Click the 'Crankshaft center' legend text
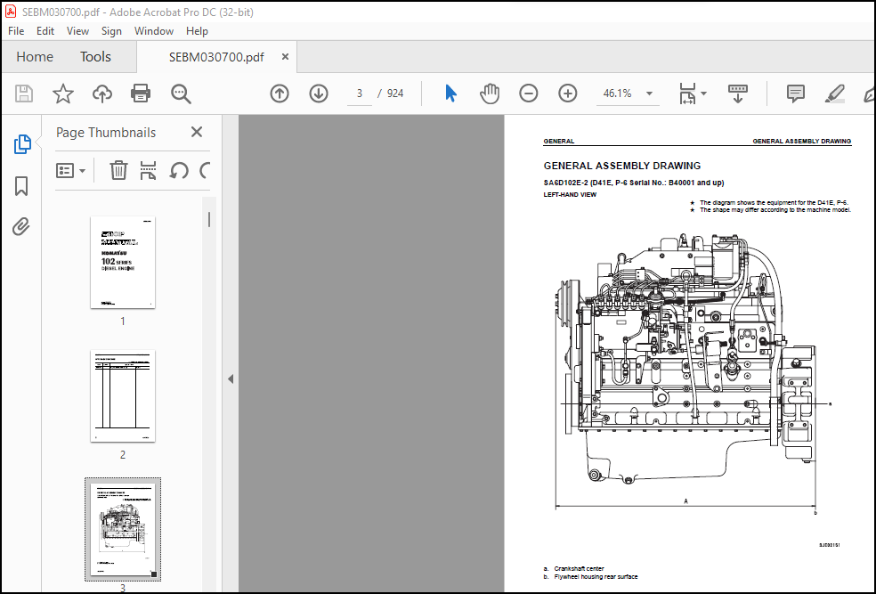The image size is (876, 594). (579, 569)
